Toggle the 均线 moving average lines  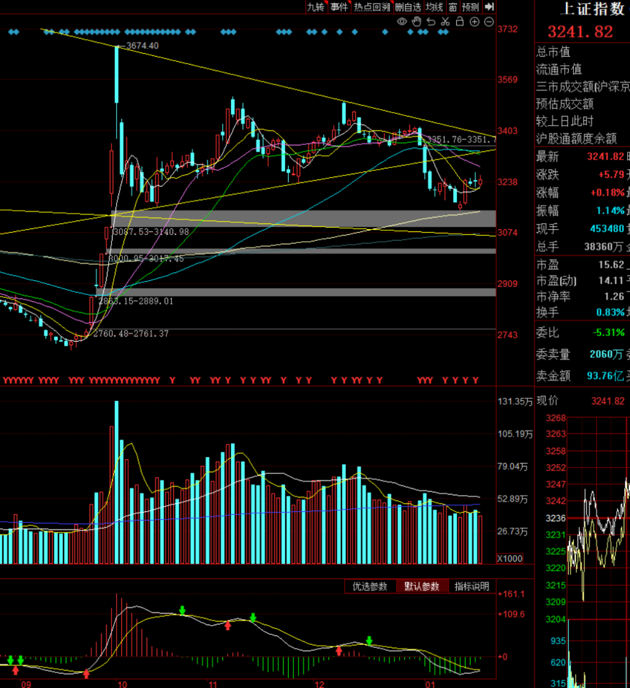pos(435,7)
